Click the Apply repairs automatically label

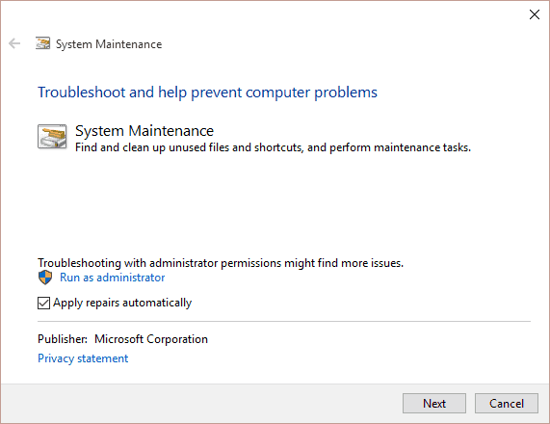(122, 303)
